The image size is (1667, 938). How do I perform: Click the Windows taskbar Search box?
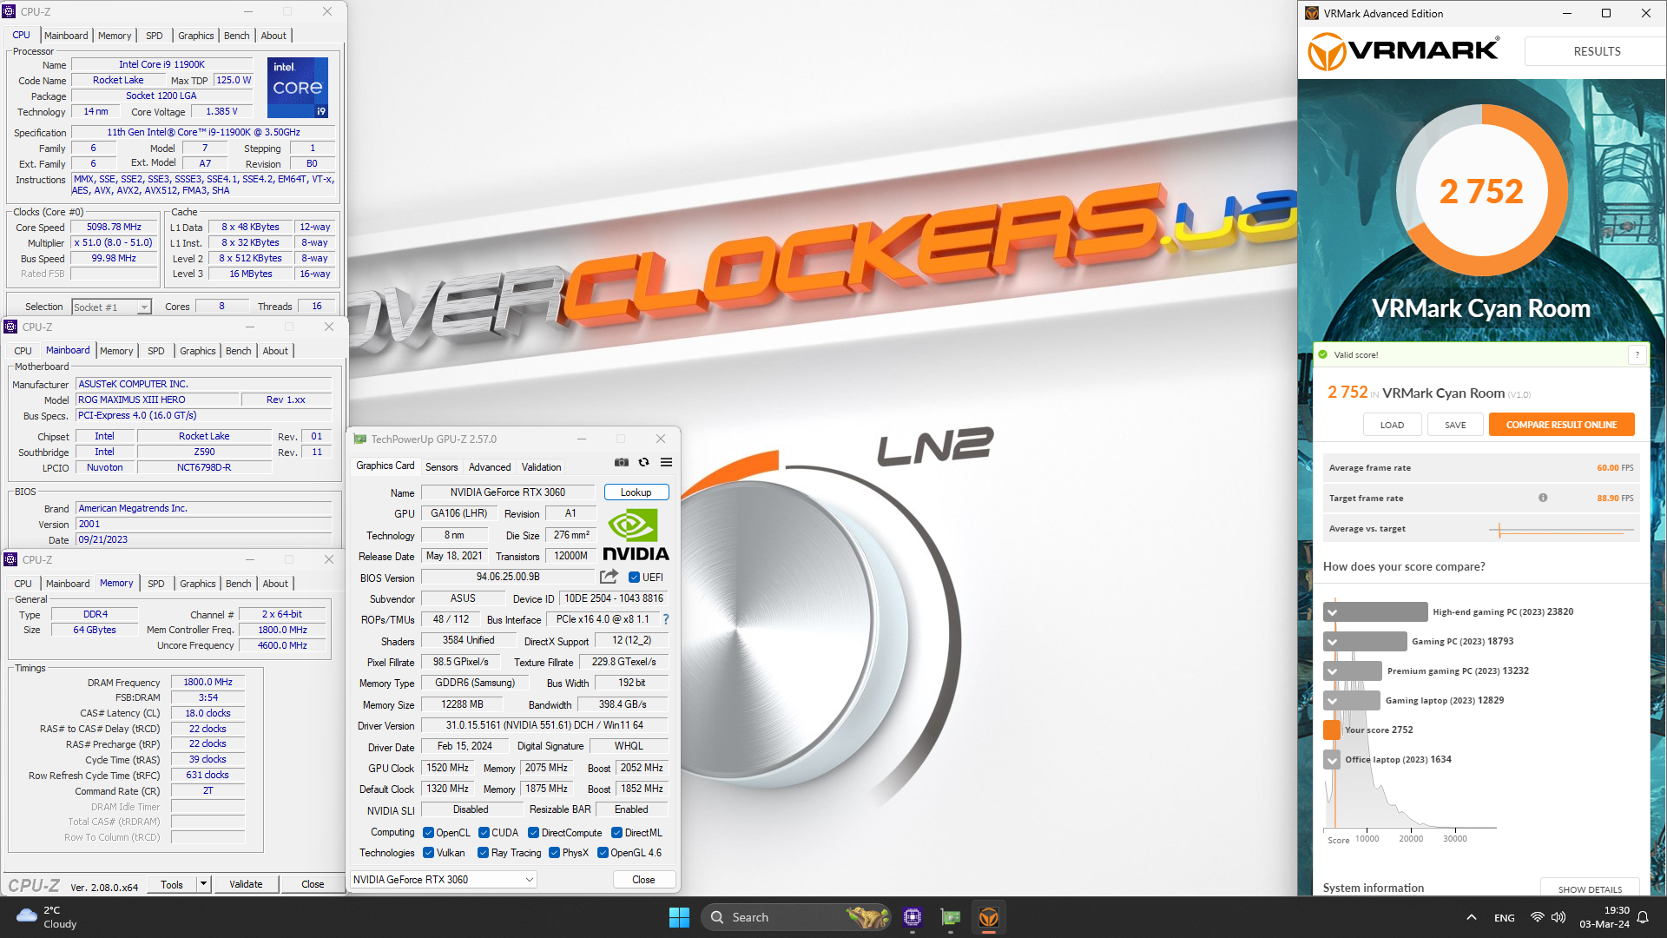pos(795,917)
